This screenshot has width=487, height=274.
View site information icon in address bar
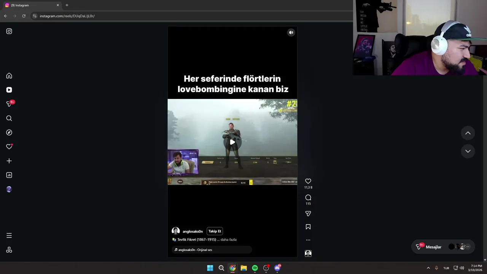click(x=35, y=16)
